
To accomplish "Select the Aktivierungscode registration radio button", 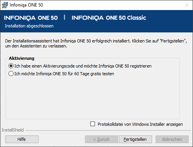I will click(x=11, y=66).
